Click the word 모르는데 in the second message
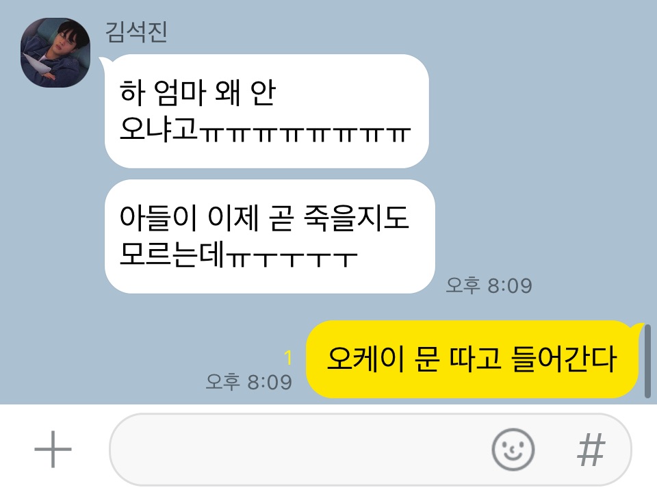Screen dimensions: 657x503 coord(172,254)
